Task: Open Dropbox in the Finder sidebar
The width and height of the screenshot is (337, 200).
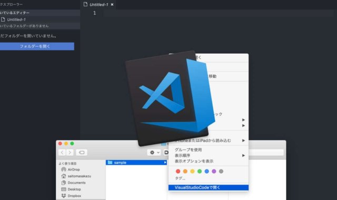Action: coord(74,196)
